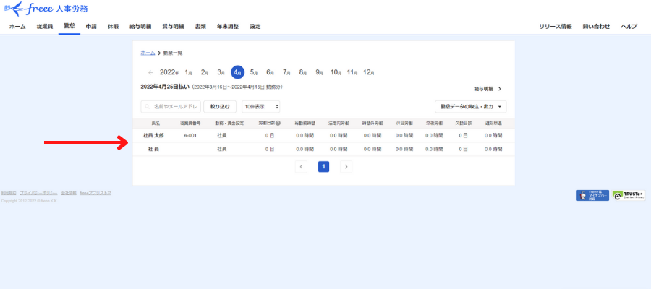Open the 従業員 menu tab
The image size is (651, 289).
coord(45,26)
